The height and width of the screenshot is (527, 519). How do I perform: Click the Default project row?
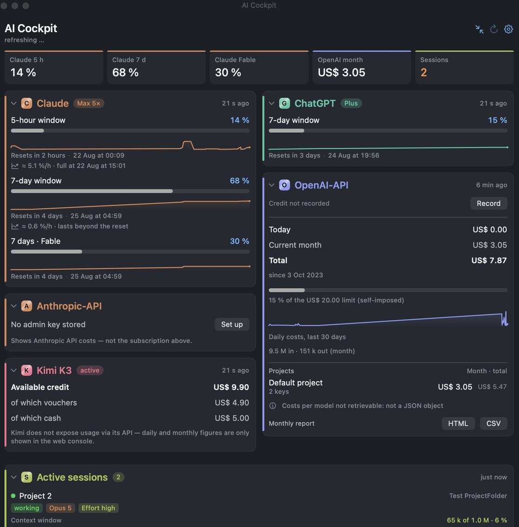tap(388, 386)
